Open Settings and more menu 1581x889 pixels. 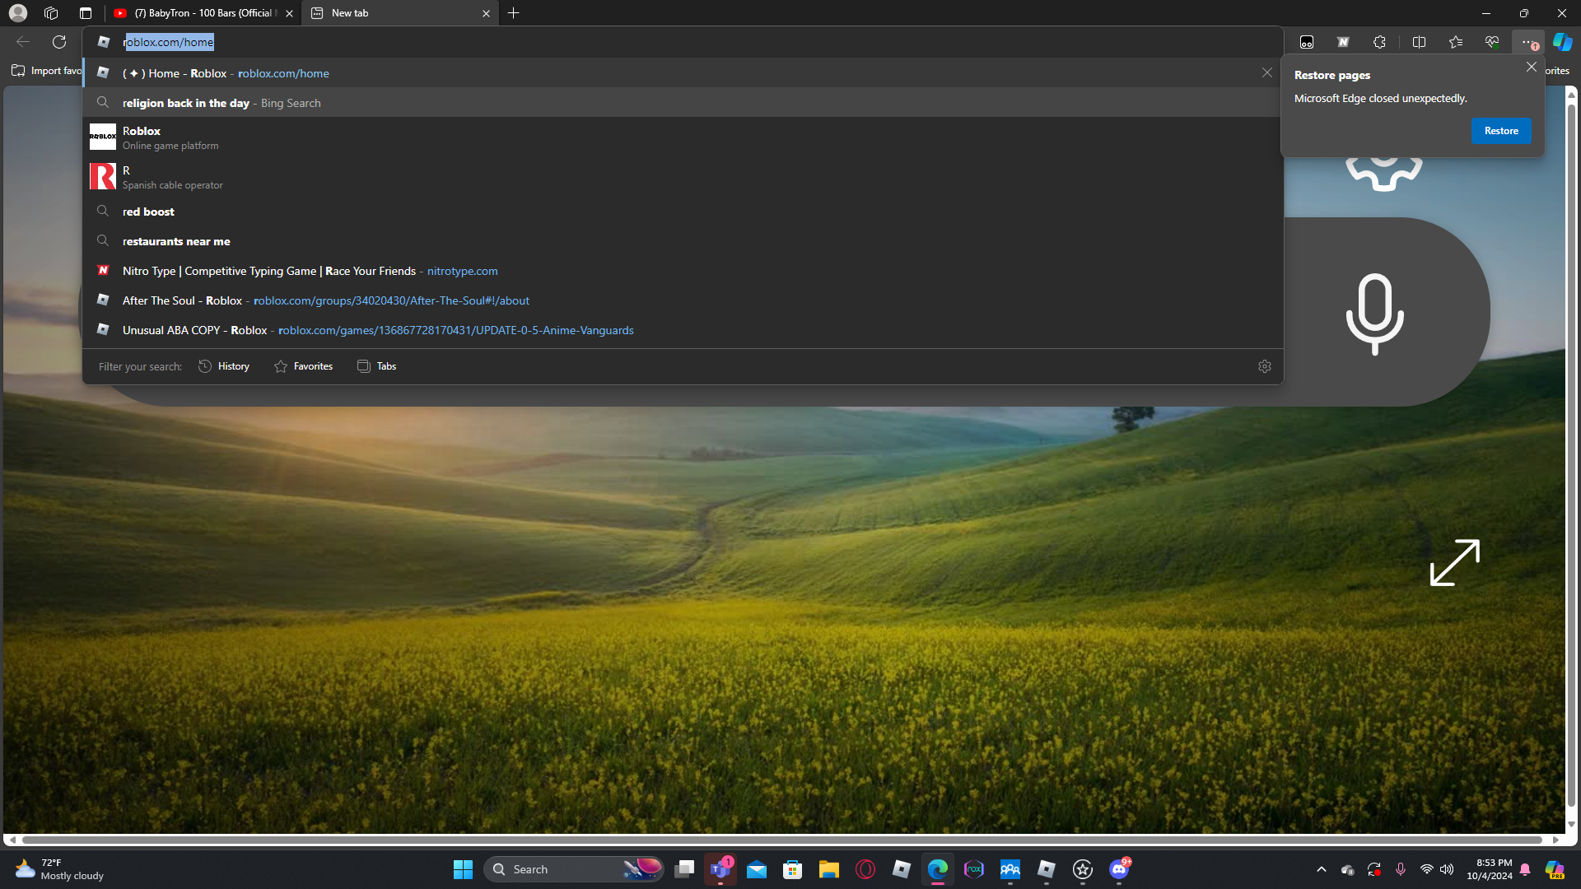click(1527, 42)
